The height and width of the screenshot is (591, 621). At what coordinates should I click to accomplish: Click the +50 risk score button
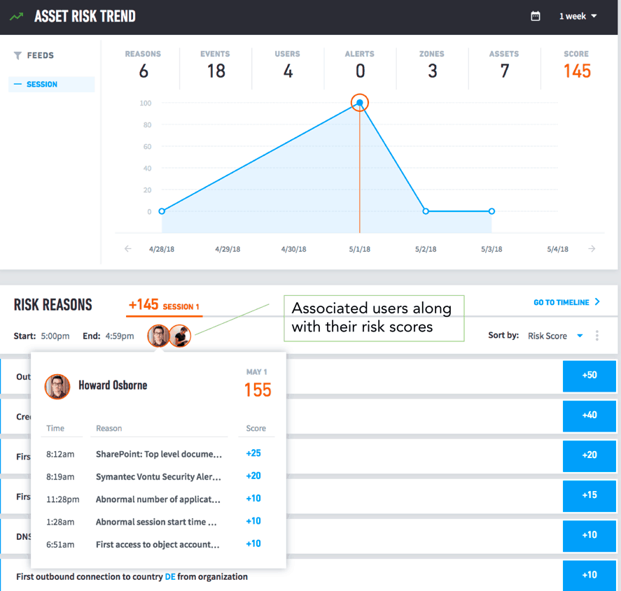click(589, 376)
